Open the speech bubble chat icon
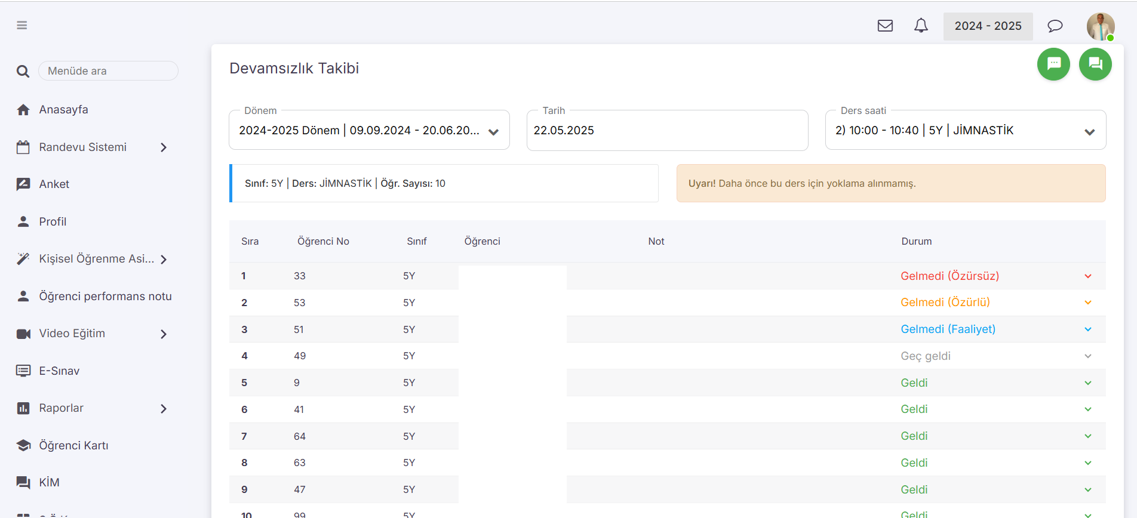 (x=1055, y=26)
